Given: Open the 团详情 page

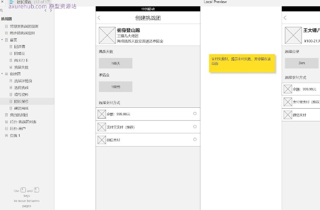Looking at the screenshot, I should [x=20, y=47].
